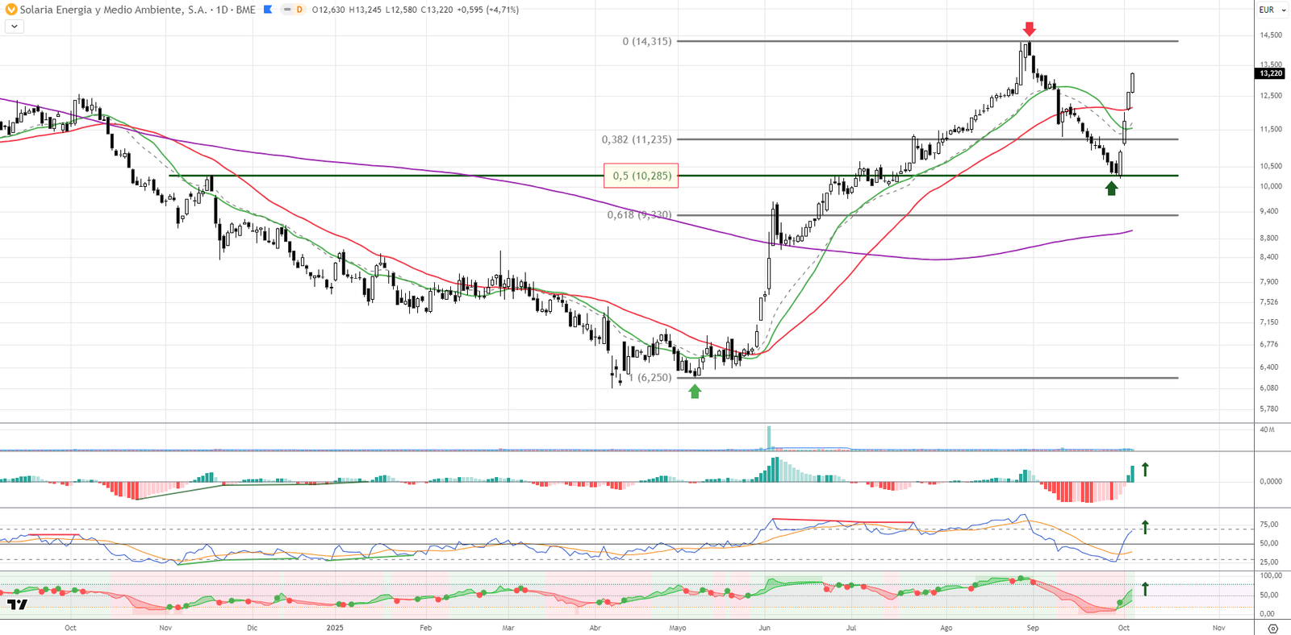The image size is (1291, 635).
Task: Click the green up arrow below May low
Action: 695,392
